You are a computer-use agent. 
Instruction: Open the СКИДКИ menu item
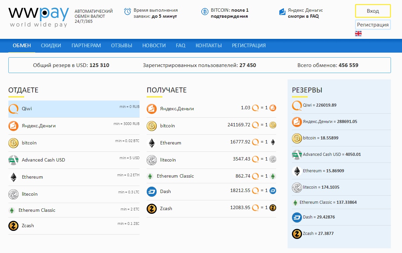(x=51, y=46)
